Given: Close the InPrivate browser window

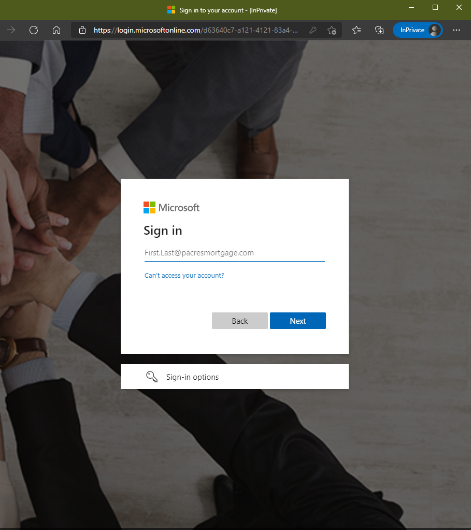Looking at the screenshot, I should [x=459, y=7].
